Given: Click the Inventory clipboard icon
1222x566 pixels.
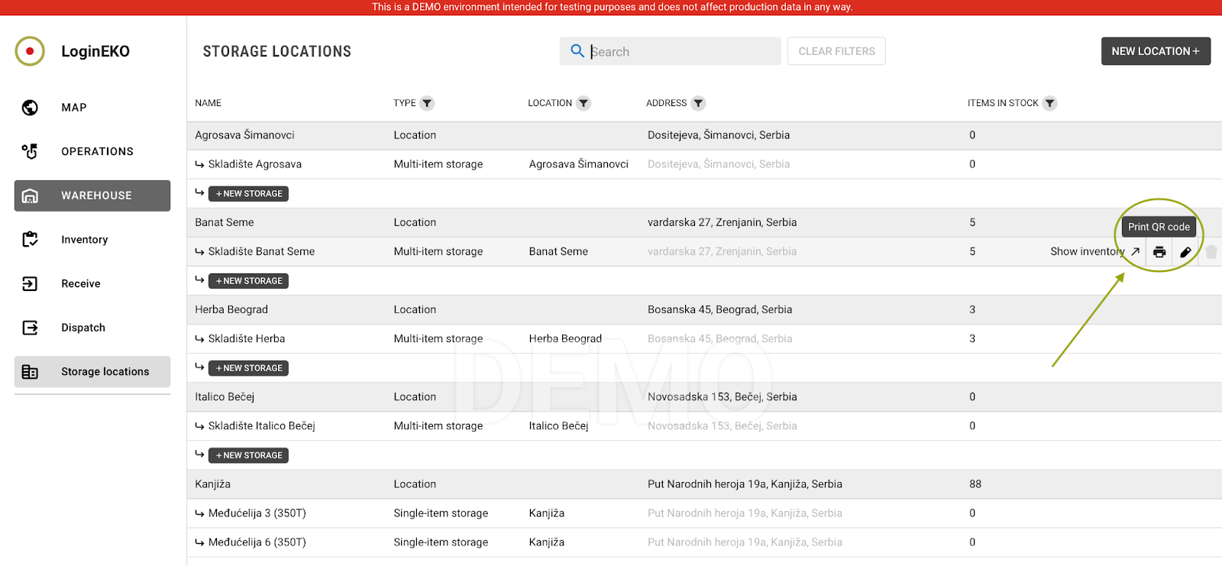Looking at the screenshot, I should tap(30, 240).
